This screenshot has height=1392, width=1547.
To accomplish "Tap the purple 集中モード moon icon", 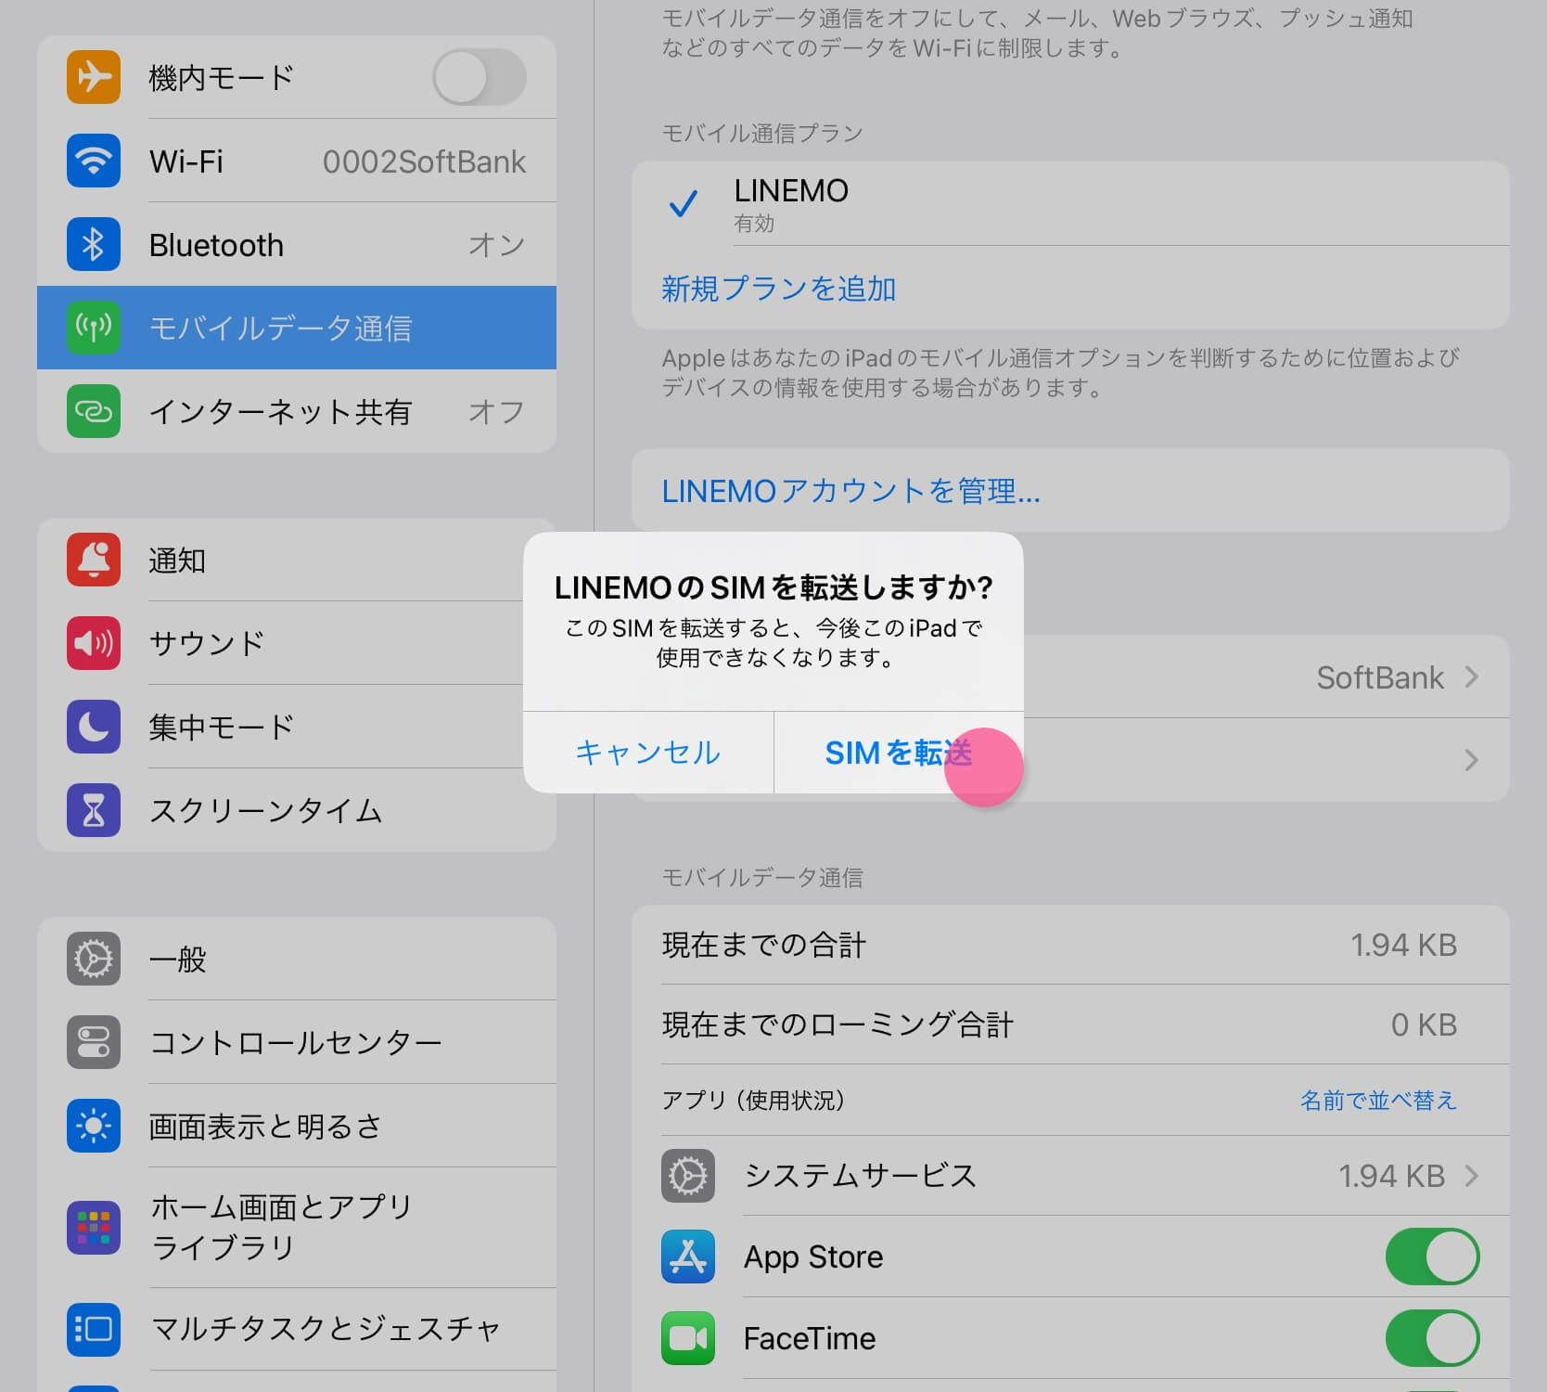I will [94, 727].
